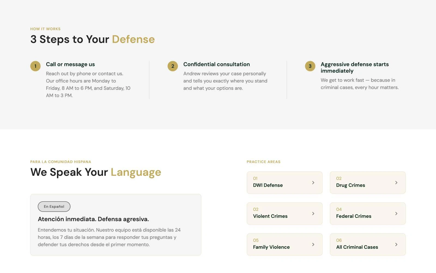Screen dimensions: 436x273
Task: Click the 'HOW IT WORKS' section label
Action: (x=45, y=29)
